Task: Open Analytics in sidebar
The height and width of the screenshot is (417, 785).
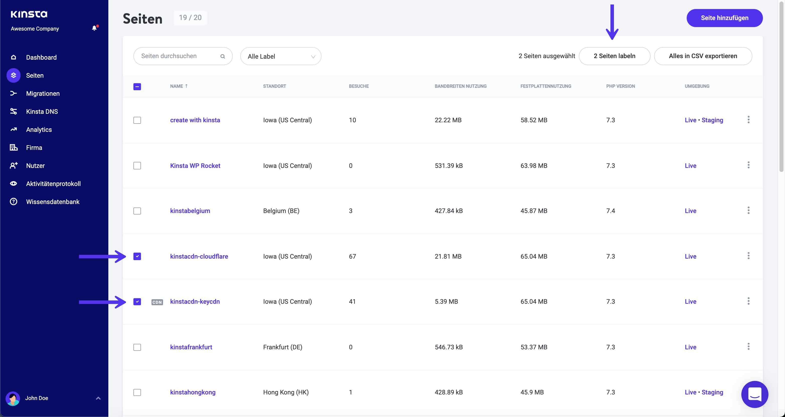Action: click(39, 130)
